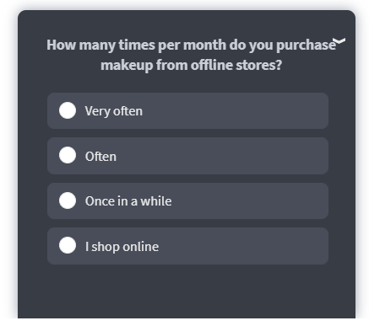Screen dimensions: 369x326
Task: Click blank space in 'I shop online' row
Action: (242, 246)
